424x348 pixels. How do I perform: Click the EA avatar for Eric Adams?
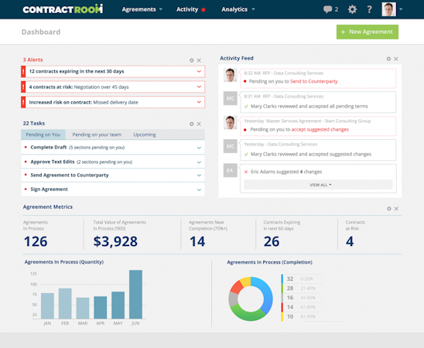230,170
